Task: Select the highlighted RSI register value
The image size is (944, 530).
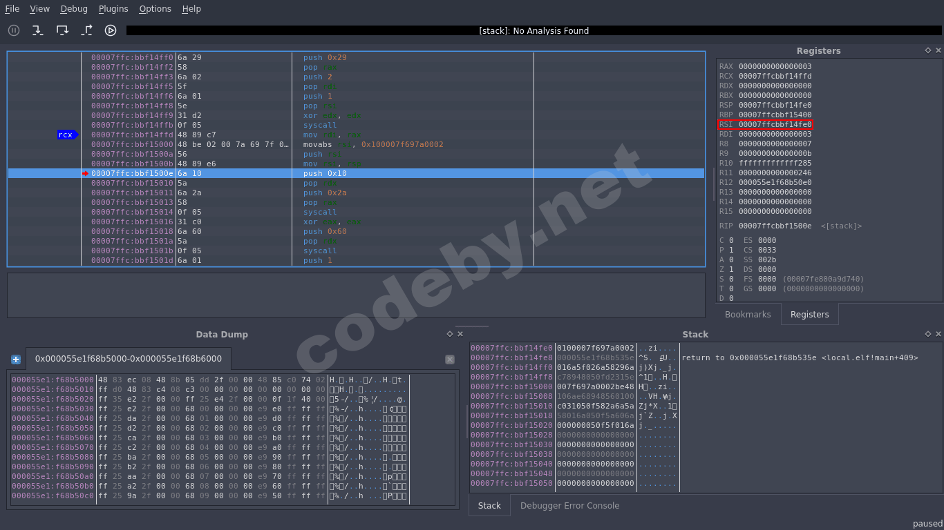Action: coord(775,124)
